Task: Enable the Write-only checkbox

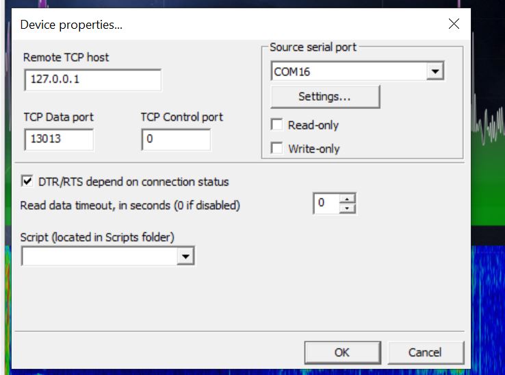Action: (276, 148)
